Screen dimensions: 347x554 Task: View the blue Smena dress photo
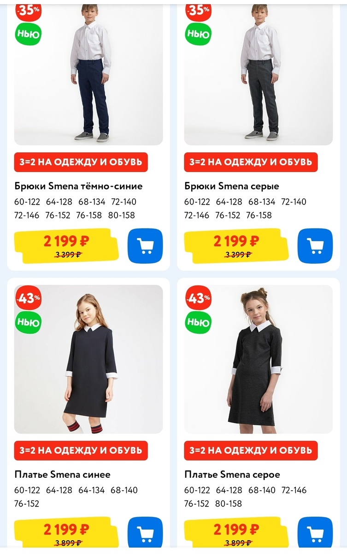click(x=88, y=359)
